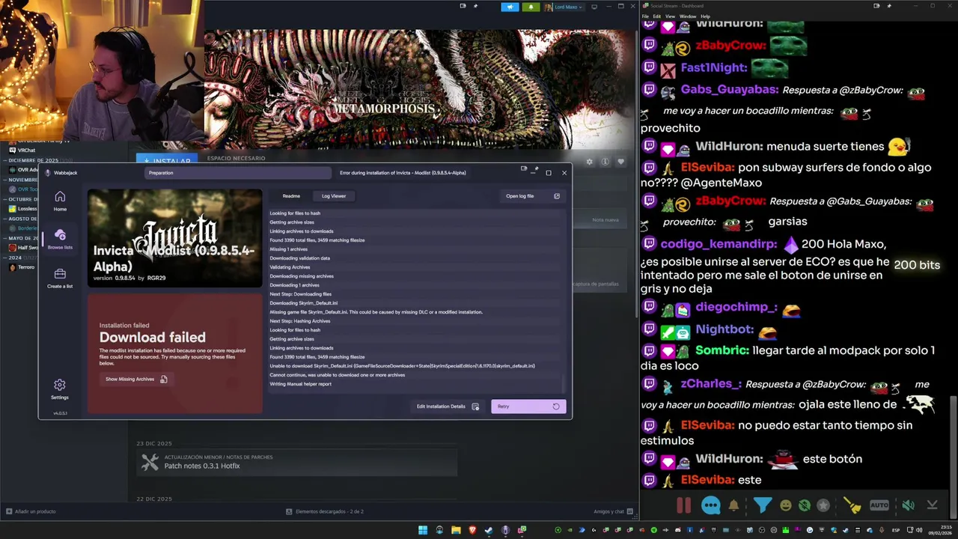This screenshot has height=539, width=958.
Task: Click Open log file button
Action: point(533,196)
